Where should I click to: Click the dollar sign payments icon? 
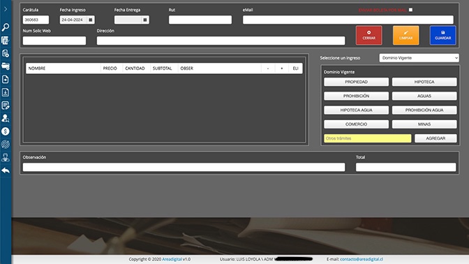click(6, 131)
